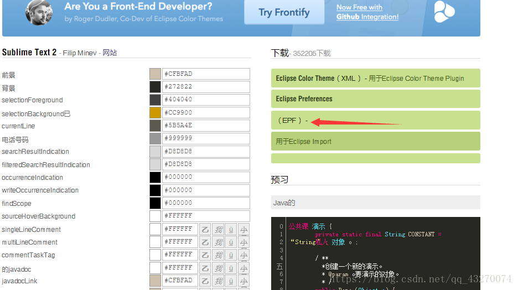Toggle bold 乙 button for commentTaskTag
Image resolution: width=518 pixels, height=290 pixels.
(205, 255)
